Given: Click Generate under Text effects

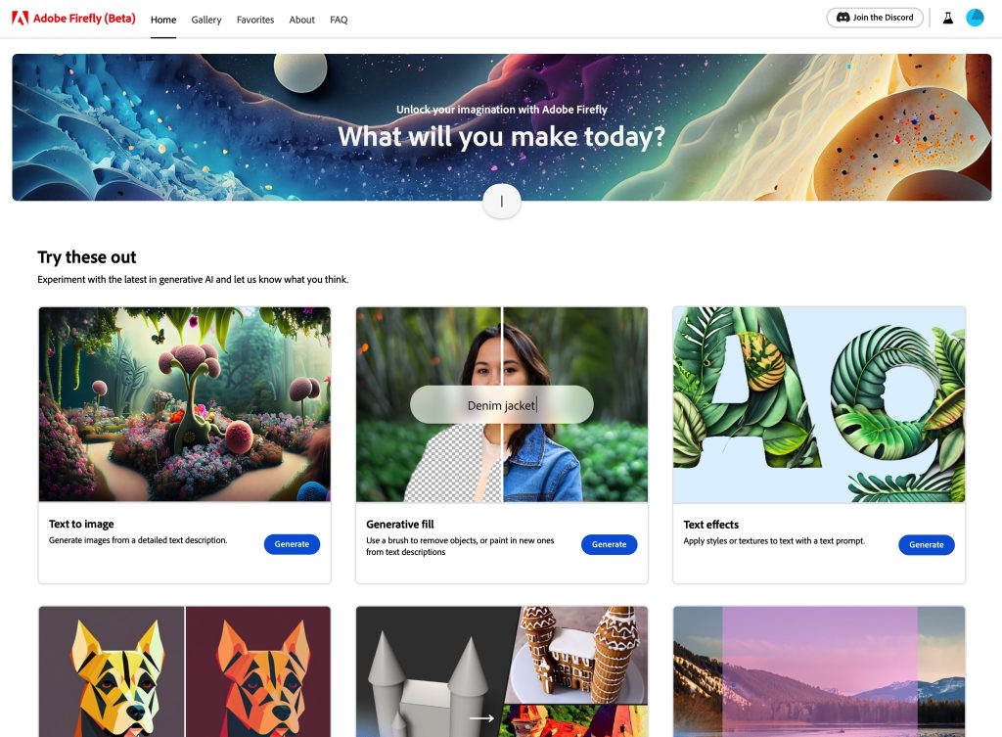Looking at the screenshot, I should pos(927,544).
